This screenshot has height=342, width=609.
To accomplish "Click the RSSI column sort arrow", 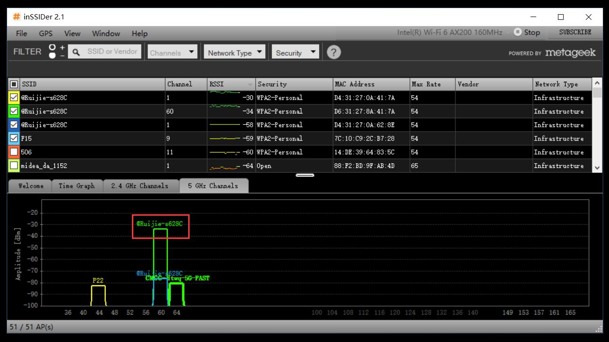I will (x=250, y=84).
